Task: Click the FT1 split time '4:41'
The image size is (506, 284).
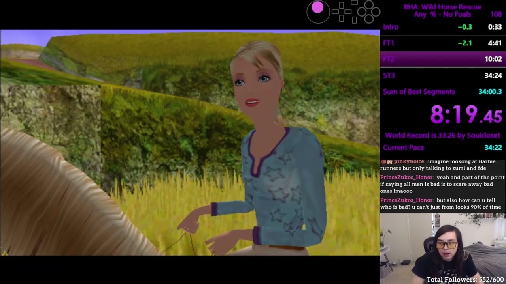Action: click(495, 43)
